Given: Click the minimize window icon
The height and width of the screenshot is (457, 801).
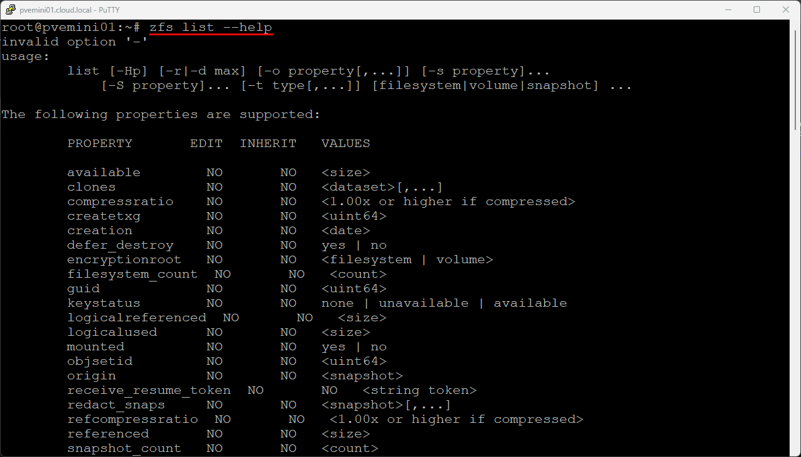Looking at the screenshot, I should tap(728, 9).
